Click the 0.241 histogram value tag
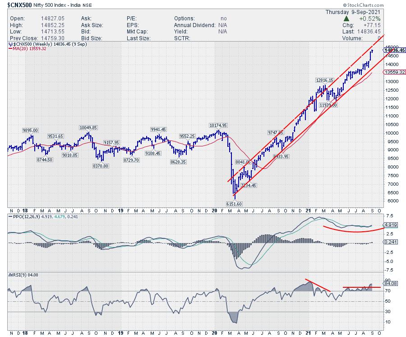 pos(390,243)
